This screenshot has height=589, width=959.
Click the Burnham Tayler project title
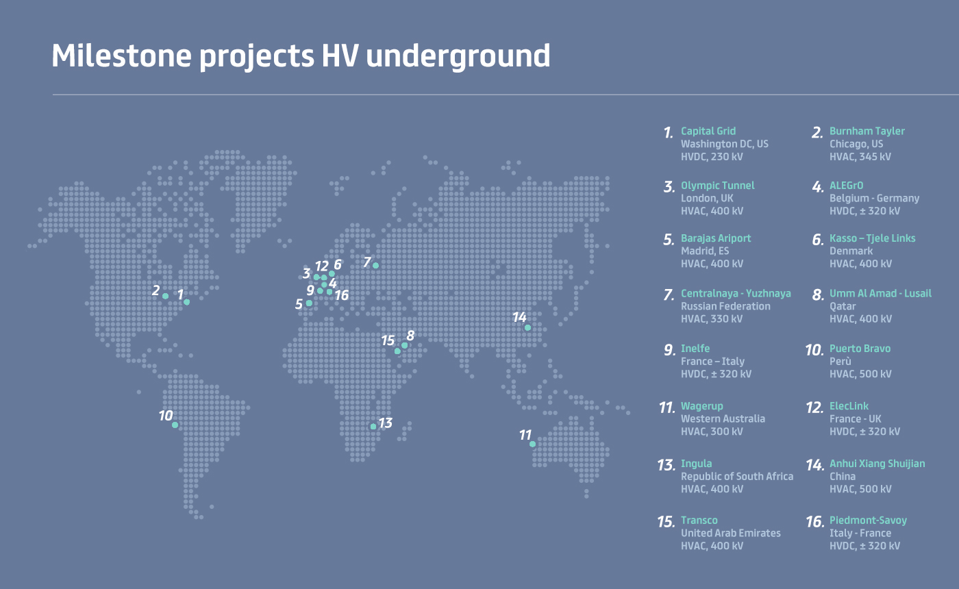point(867,131)
